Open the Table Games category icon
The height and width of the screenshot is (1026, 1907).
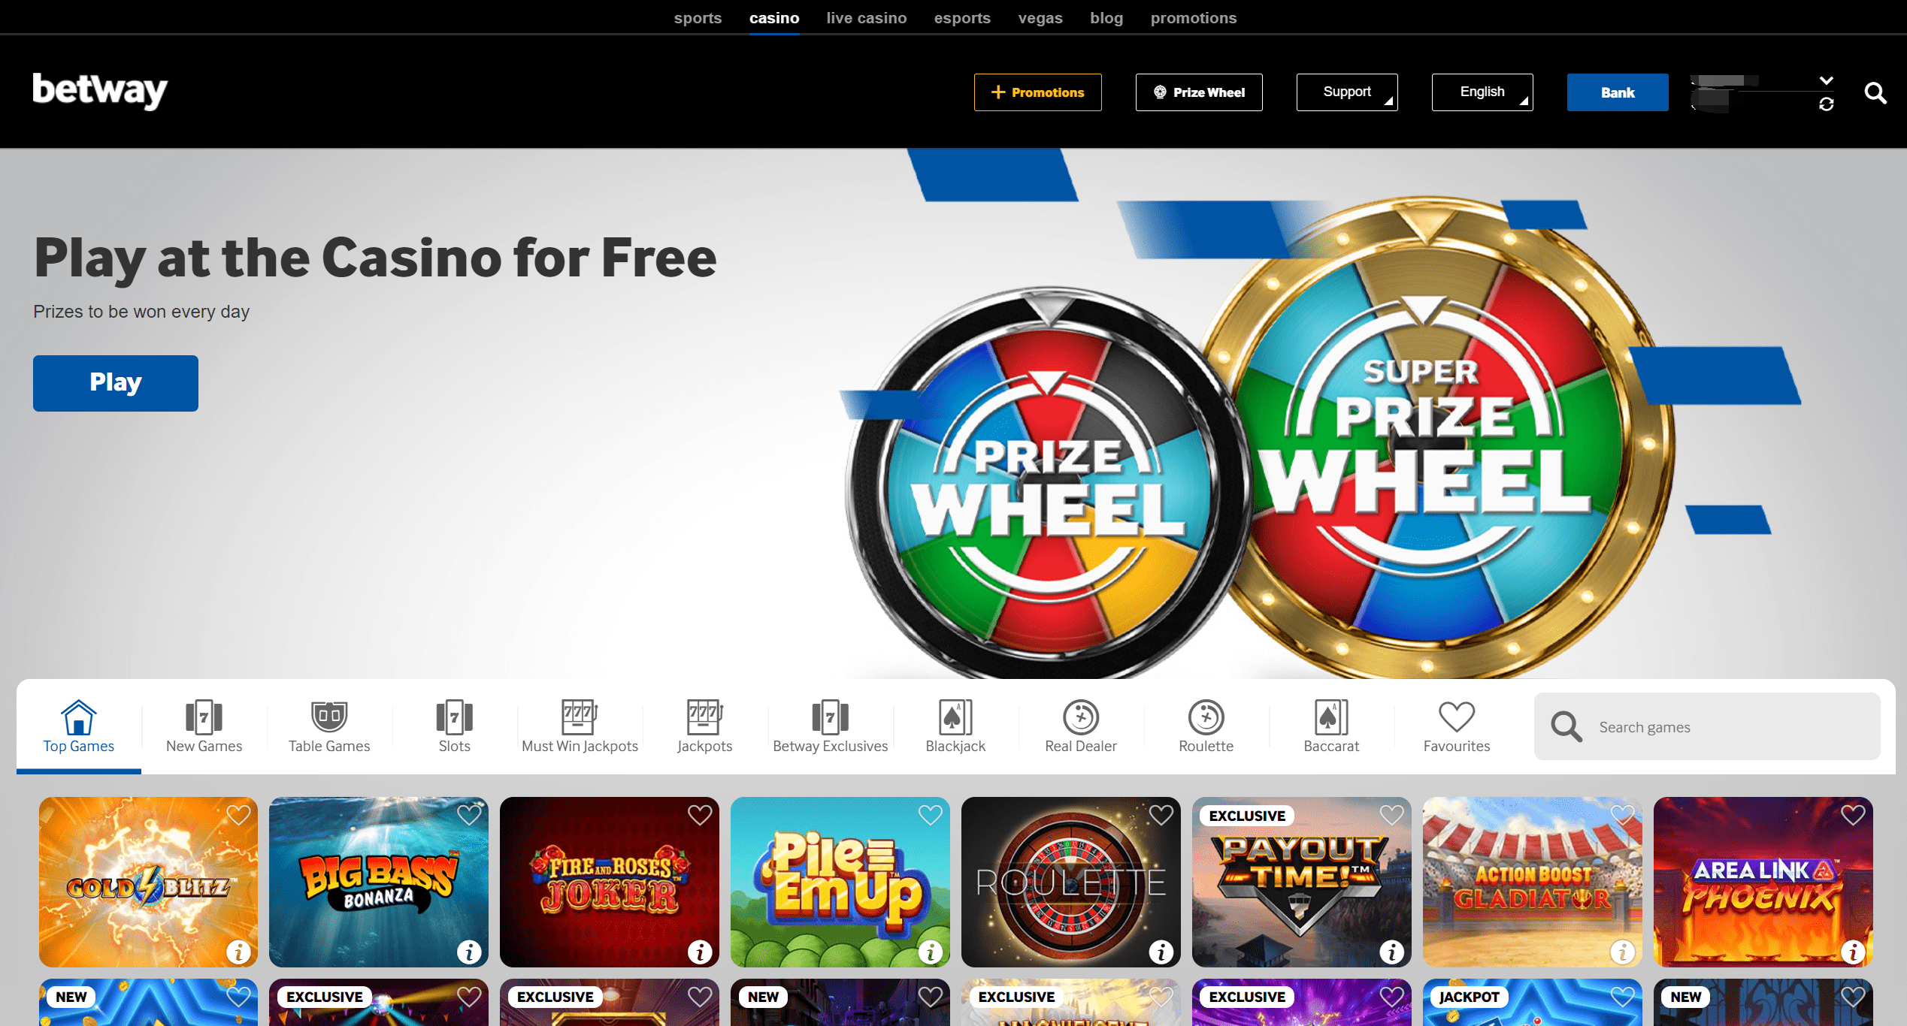pyautogui.click(x=329, y=717)
